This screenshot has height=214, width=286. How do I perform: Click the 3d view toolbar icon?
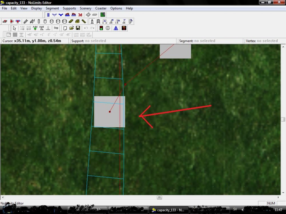(x=80, y=15)
